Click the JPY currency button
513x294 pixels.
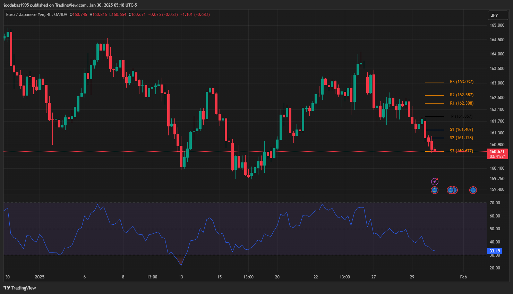498,15
